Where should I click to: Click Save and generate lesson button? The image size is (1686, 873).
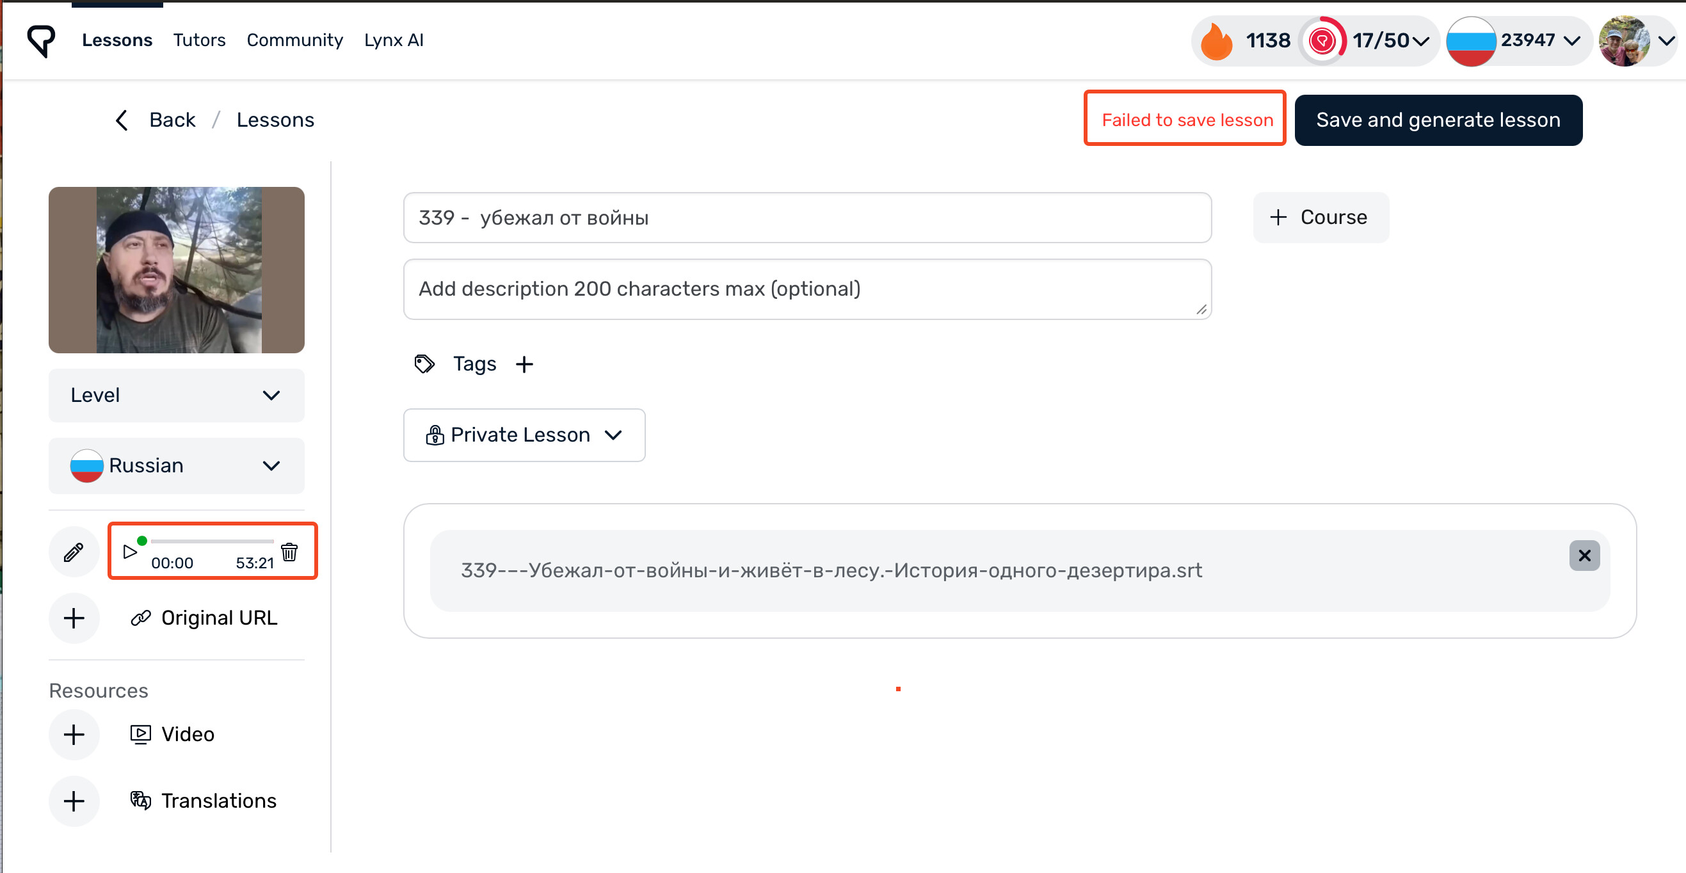(1438, 120)
